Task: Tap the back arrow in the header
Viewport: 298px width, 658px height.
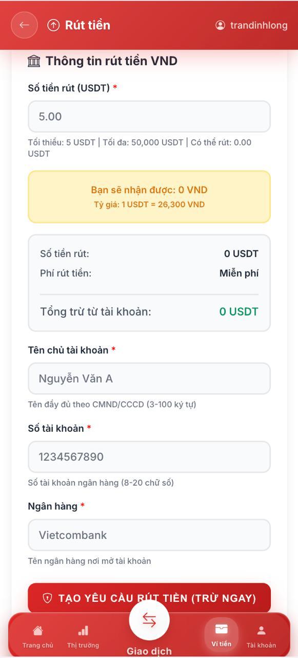Action: coord(24,25)
